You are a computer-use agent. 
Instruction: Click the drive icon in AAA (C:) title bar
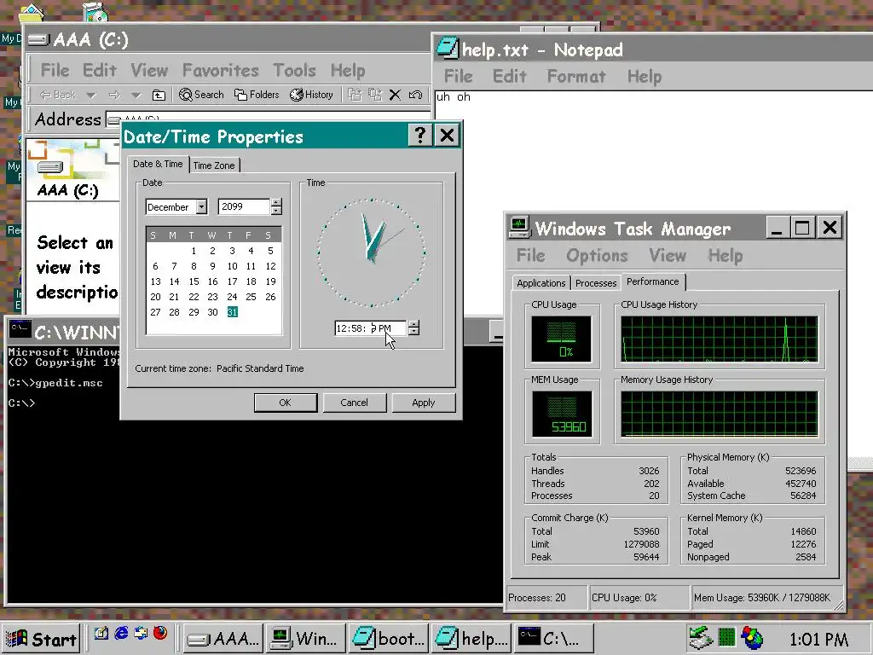click(x=38, y=39)
